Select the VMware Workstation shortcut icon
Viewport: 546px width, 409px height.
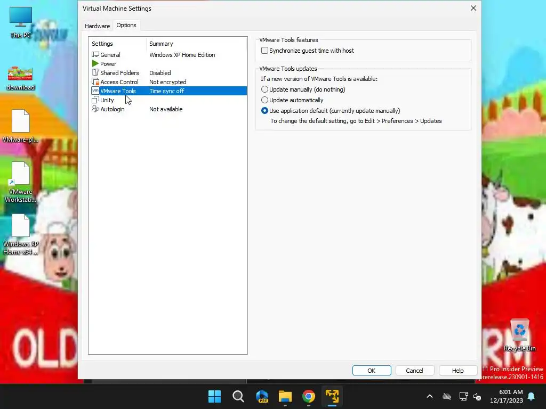point(21,182)
